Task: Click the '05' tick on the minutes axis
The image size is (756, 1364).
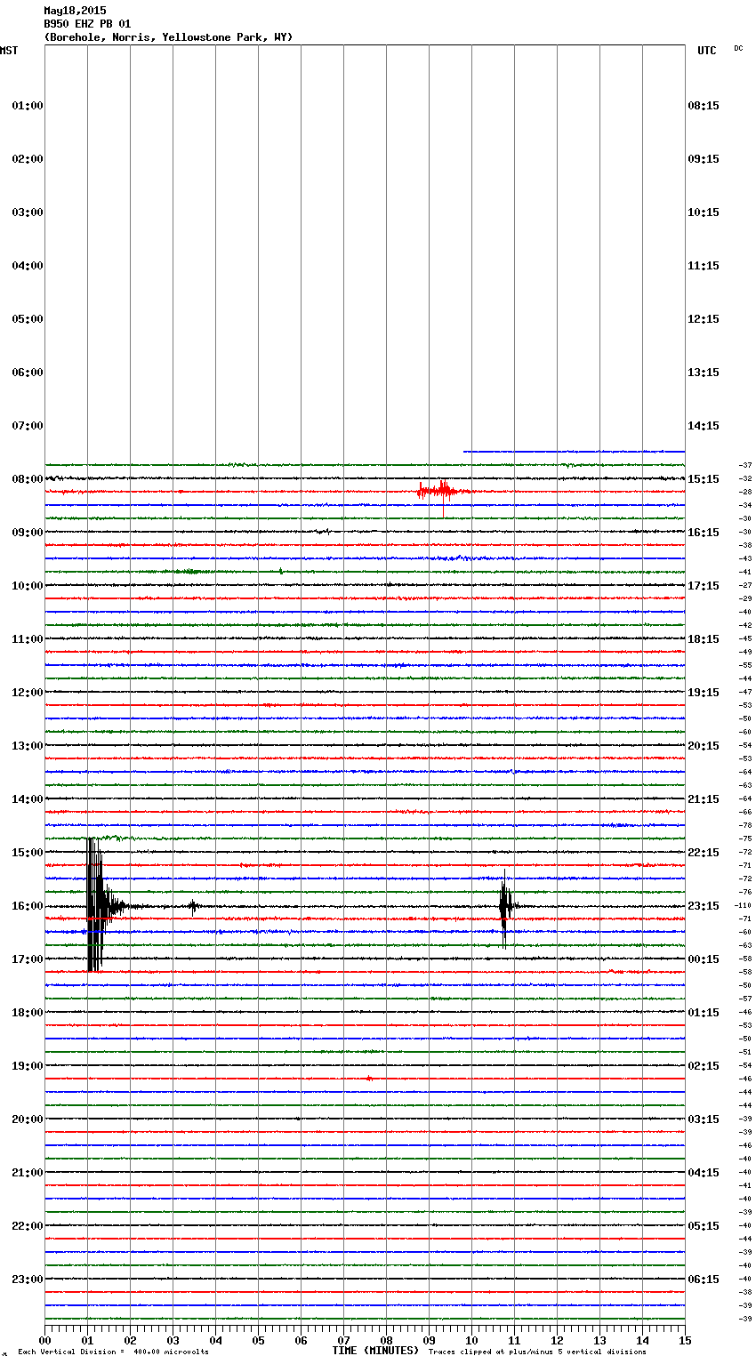Action: [x=258, y=1340]
